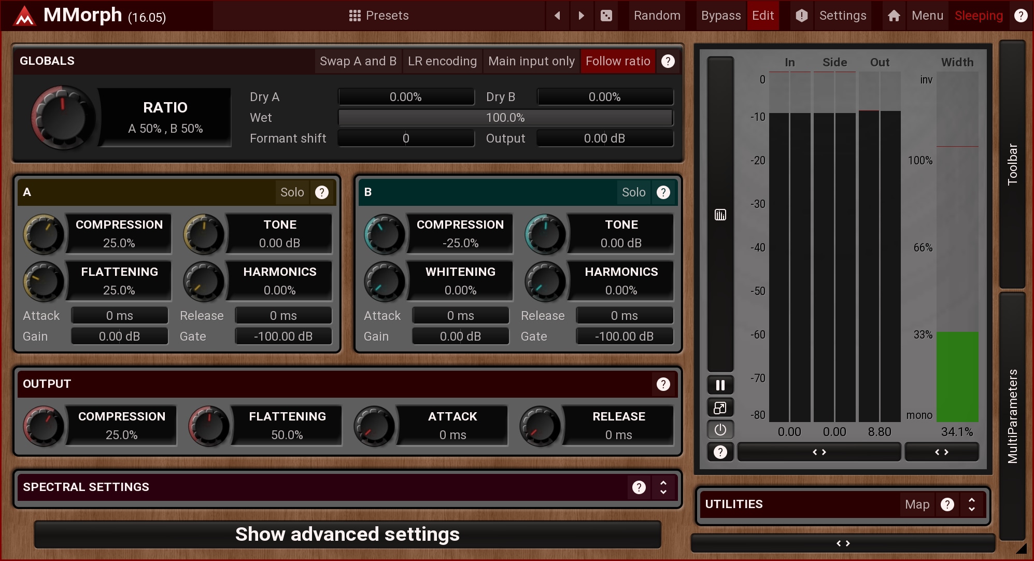Expand the Utilities section arrows
Screen dimensions: 1034x561
tap(971, 504)
